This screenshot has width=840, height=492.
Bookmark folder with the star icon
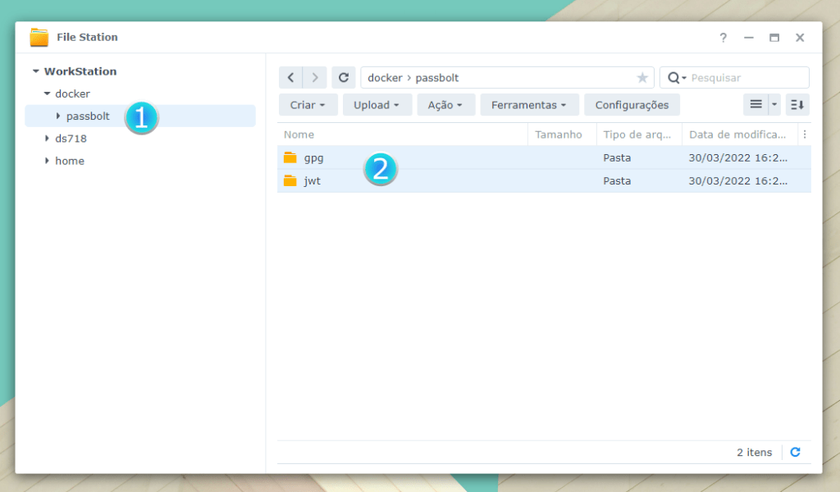point(642,78)
